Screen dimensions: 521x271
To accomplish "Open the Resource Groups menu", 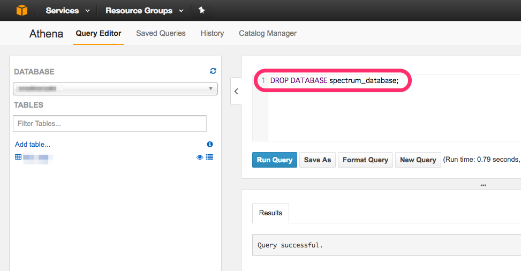I will tap(145, 11).
